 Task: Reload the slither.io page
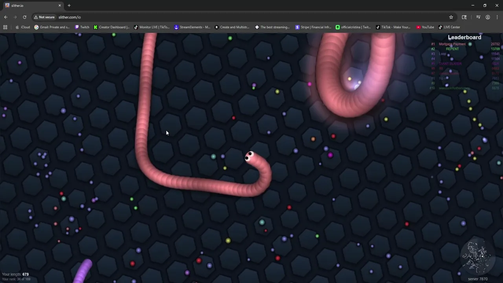point(24,17)
